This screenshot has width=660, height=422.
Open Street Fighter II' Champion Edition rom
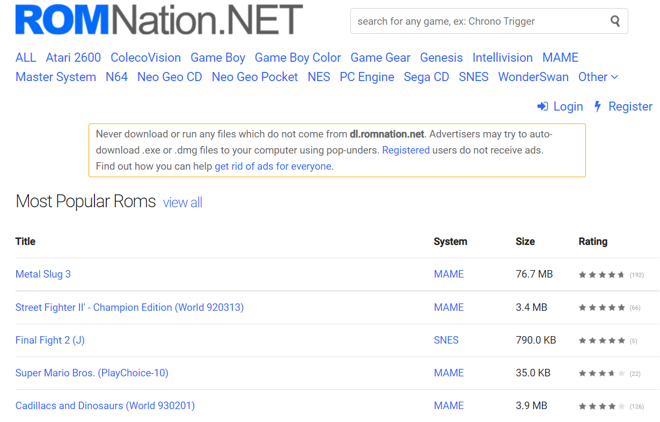(129, 308)
